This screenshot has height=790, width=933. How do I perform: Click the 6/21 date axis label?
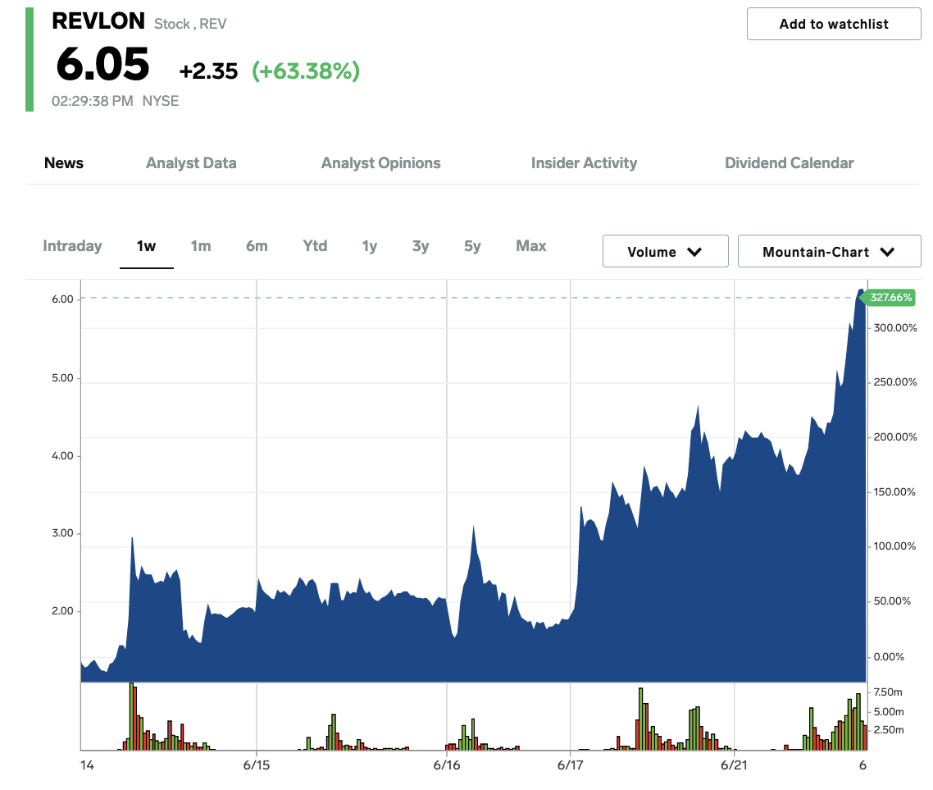[x=734, y=765]
